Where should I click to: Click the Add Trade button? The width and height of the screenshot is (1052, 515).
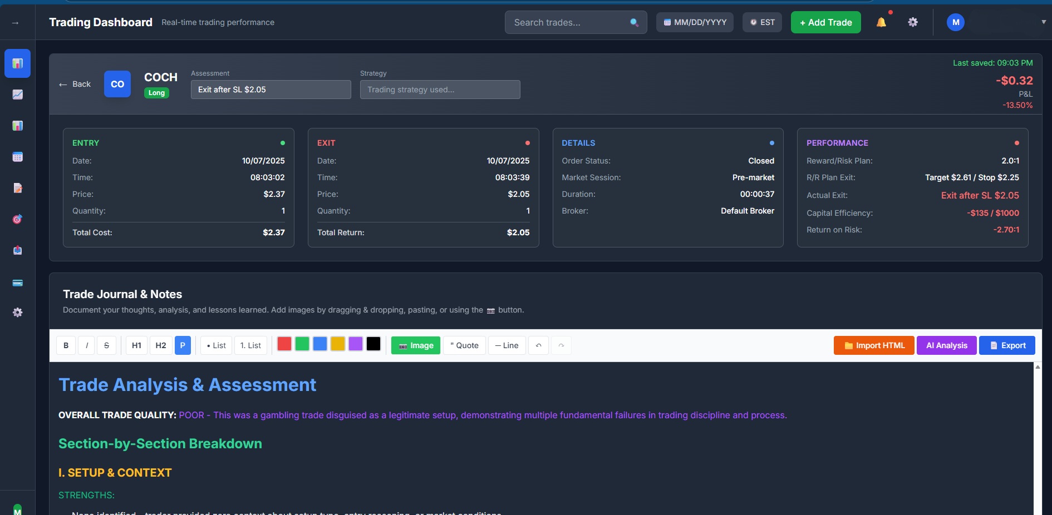tap(825, 22)
